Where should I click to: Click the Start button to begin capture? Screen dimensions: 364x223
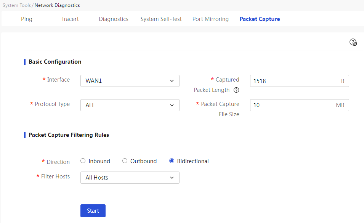93,211
